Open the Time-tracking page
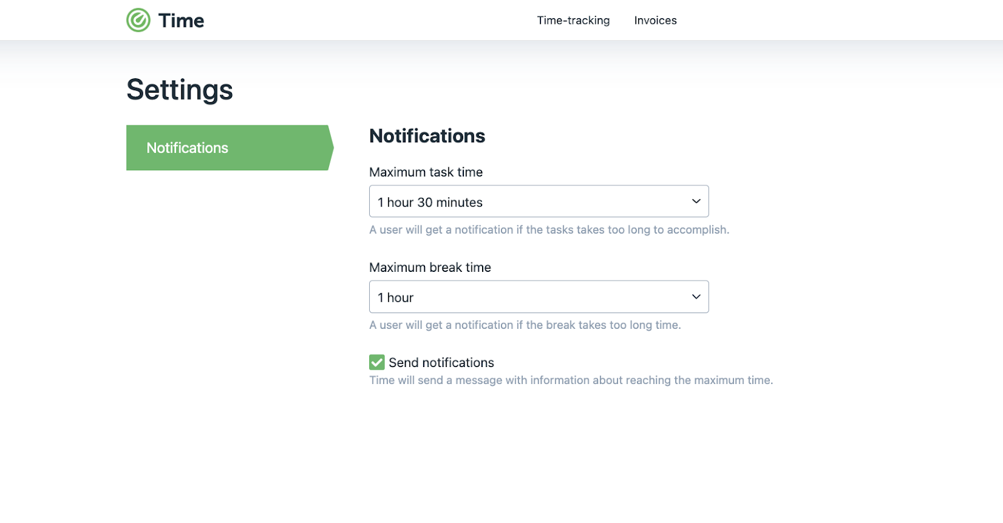The width and height of the screenshot is (1003, 523). tap(573, 20)
